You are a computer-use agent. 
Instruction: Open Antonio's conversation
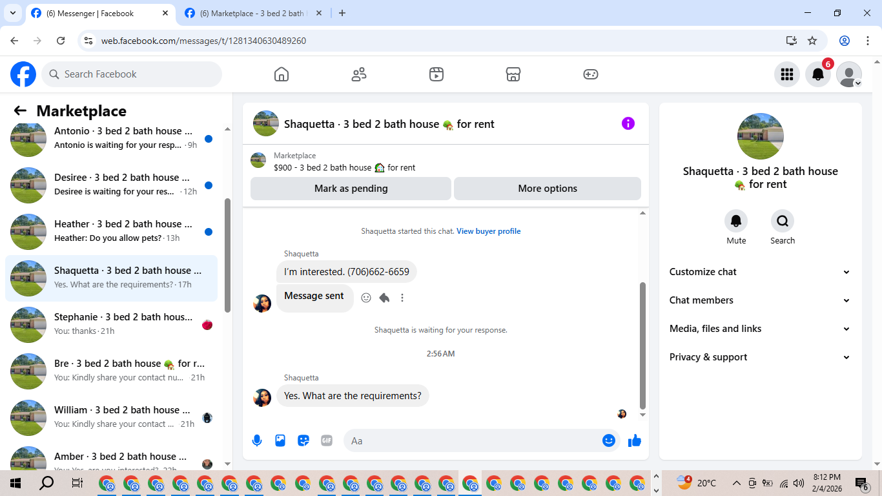point(111,139)
